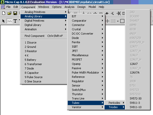Screen dimensions: 153x115
Task: Pick the 12AX7A triode
Action: pyautogui.click(x=138, y=73)
